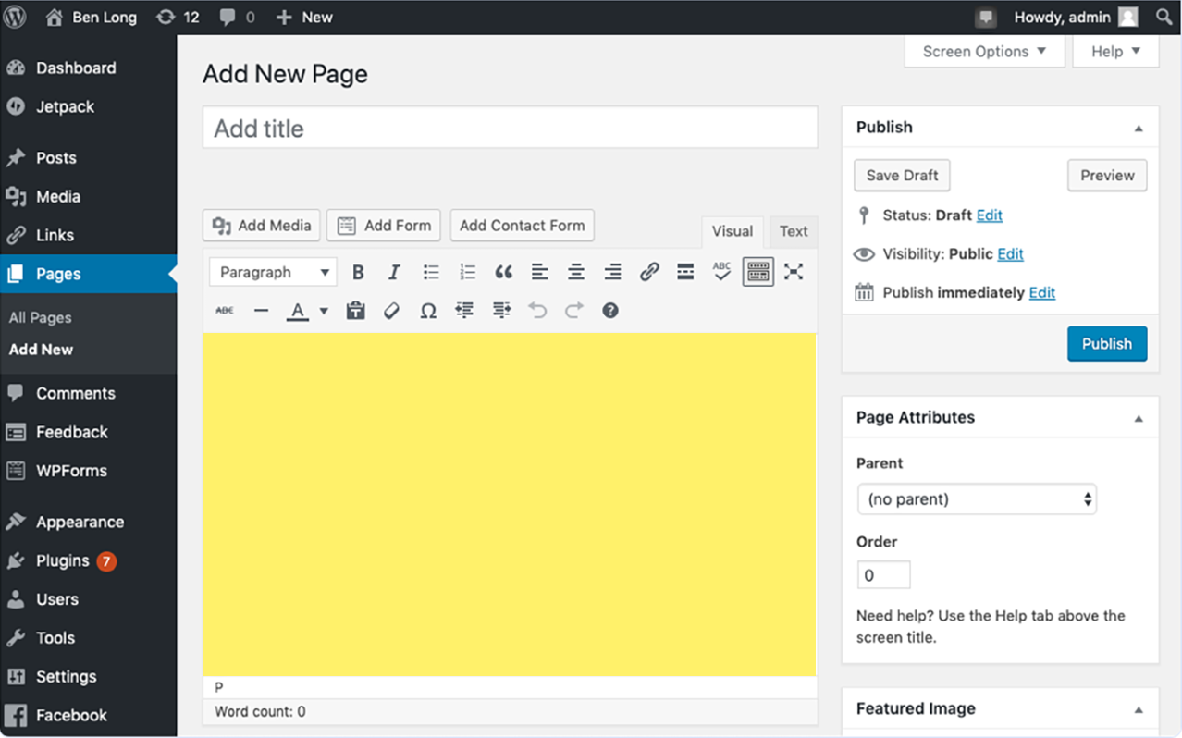Switch to the Visual editor tab
This screenshot has height=738, width=1182.
[x=733, y=231]
